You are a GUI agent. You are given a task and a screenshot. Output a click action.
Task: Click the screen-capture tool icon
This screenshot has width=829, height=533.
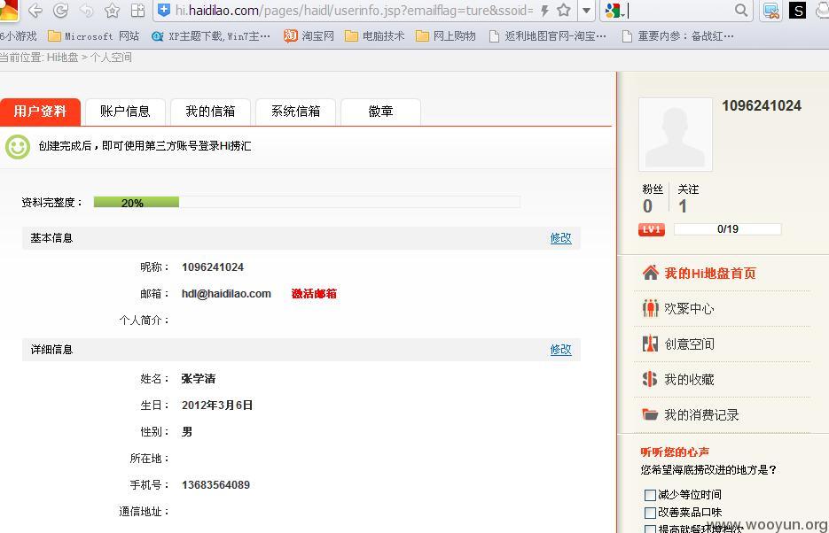pyautogui.click(x=771, y=10)
